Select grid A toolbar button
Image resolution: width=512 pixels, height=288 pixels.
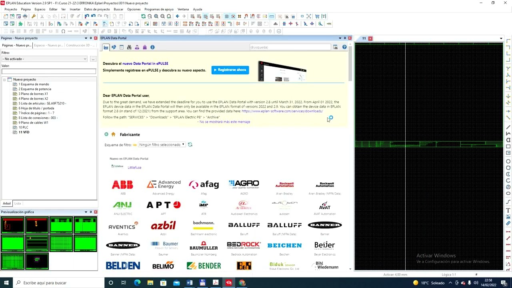[192, 16]
